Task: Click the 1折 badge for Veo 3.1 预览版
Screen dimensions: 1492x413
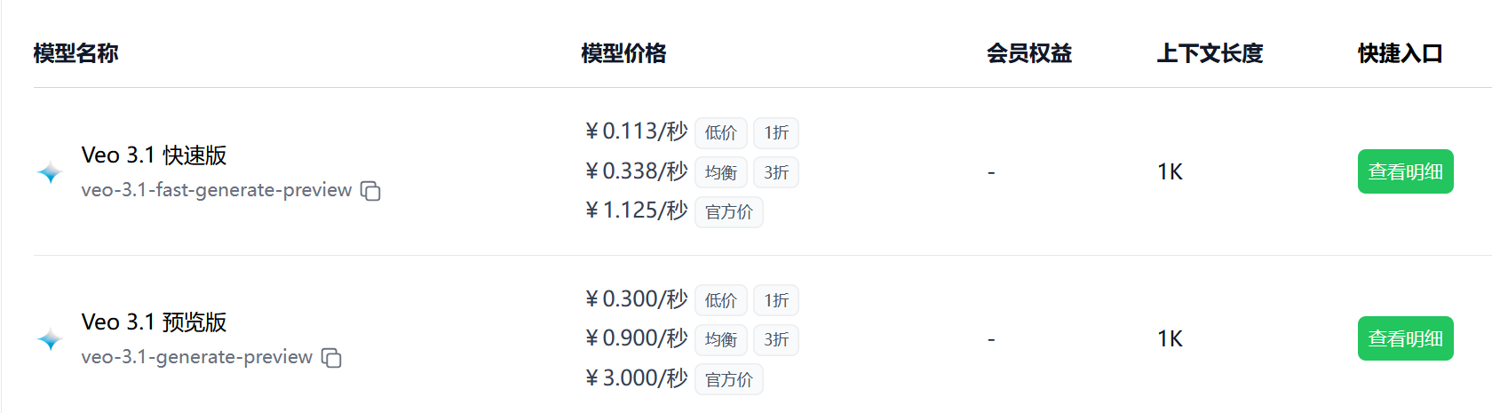Action: (776, 301)
